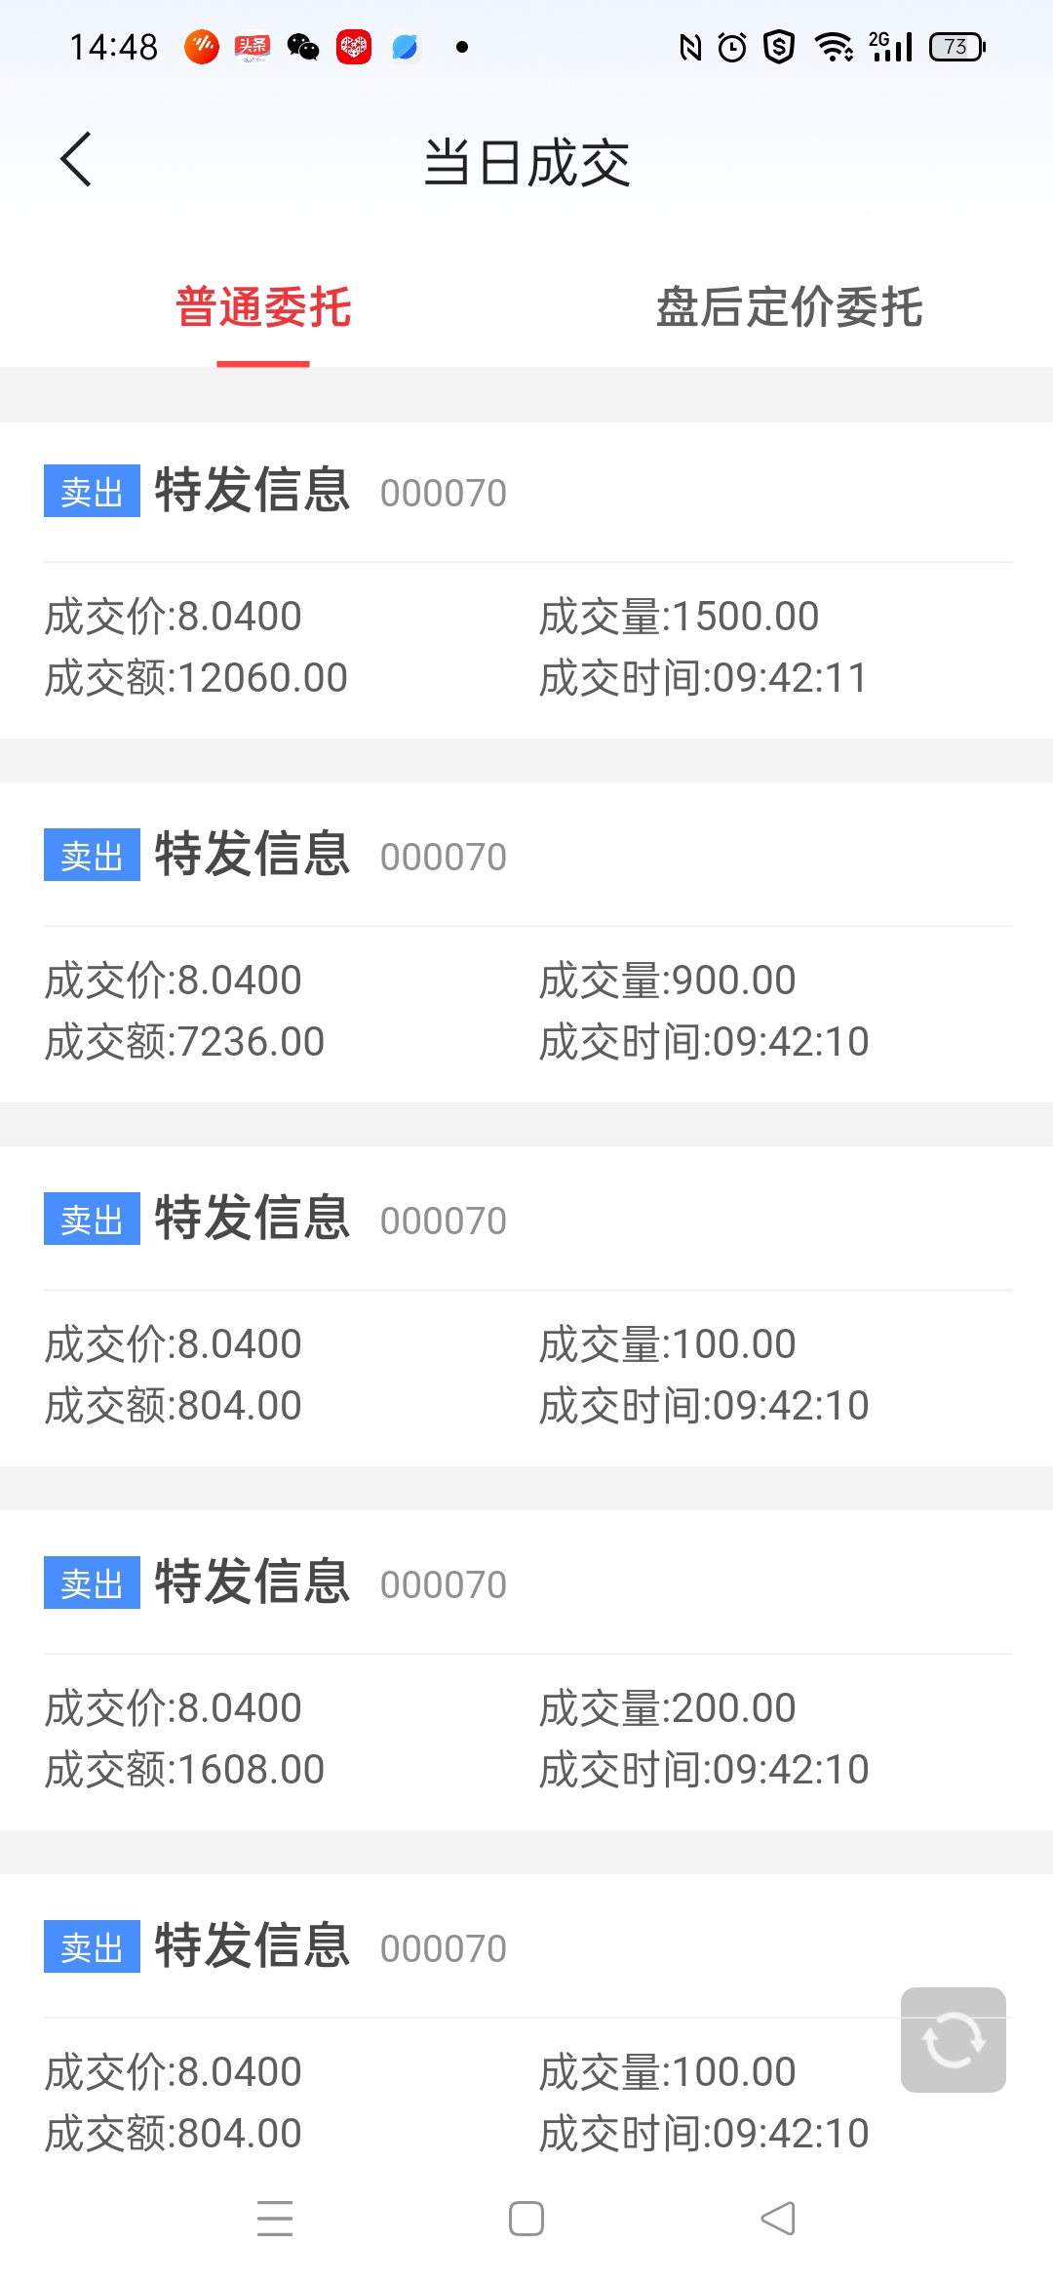Open trade with 成交额 7236.00
The width and height of the screenshot is (1053, 2283).
click(x=526, y=944)
